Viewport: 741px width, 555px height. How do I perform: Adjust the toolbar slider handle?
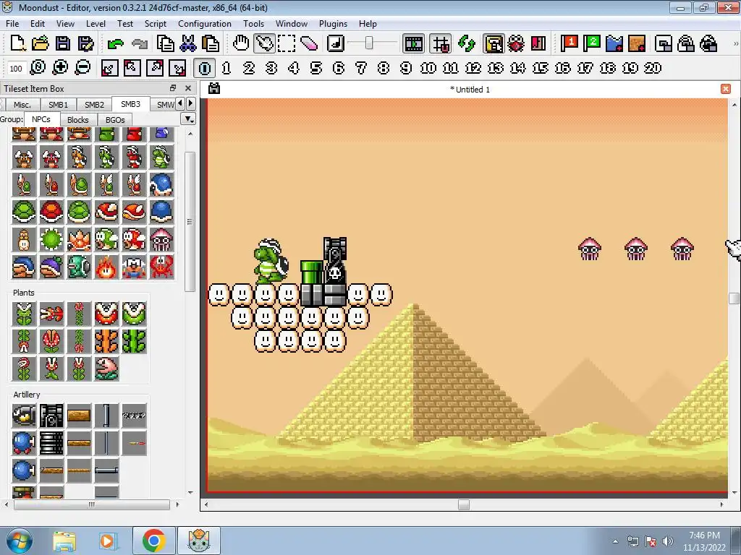point(369,43)
